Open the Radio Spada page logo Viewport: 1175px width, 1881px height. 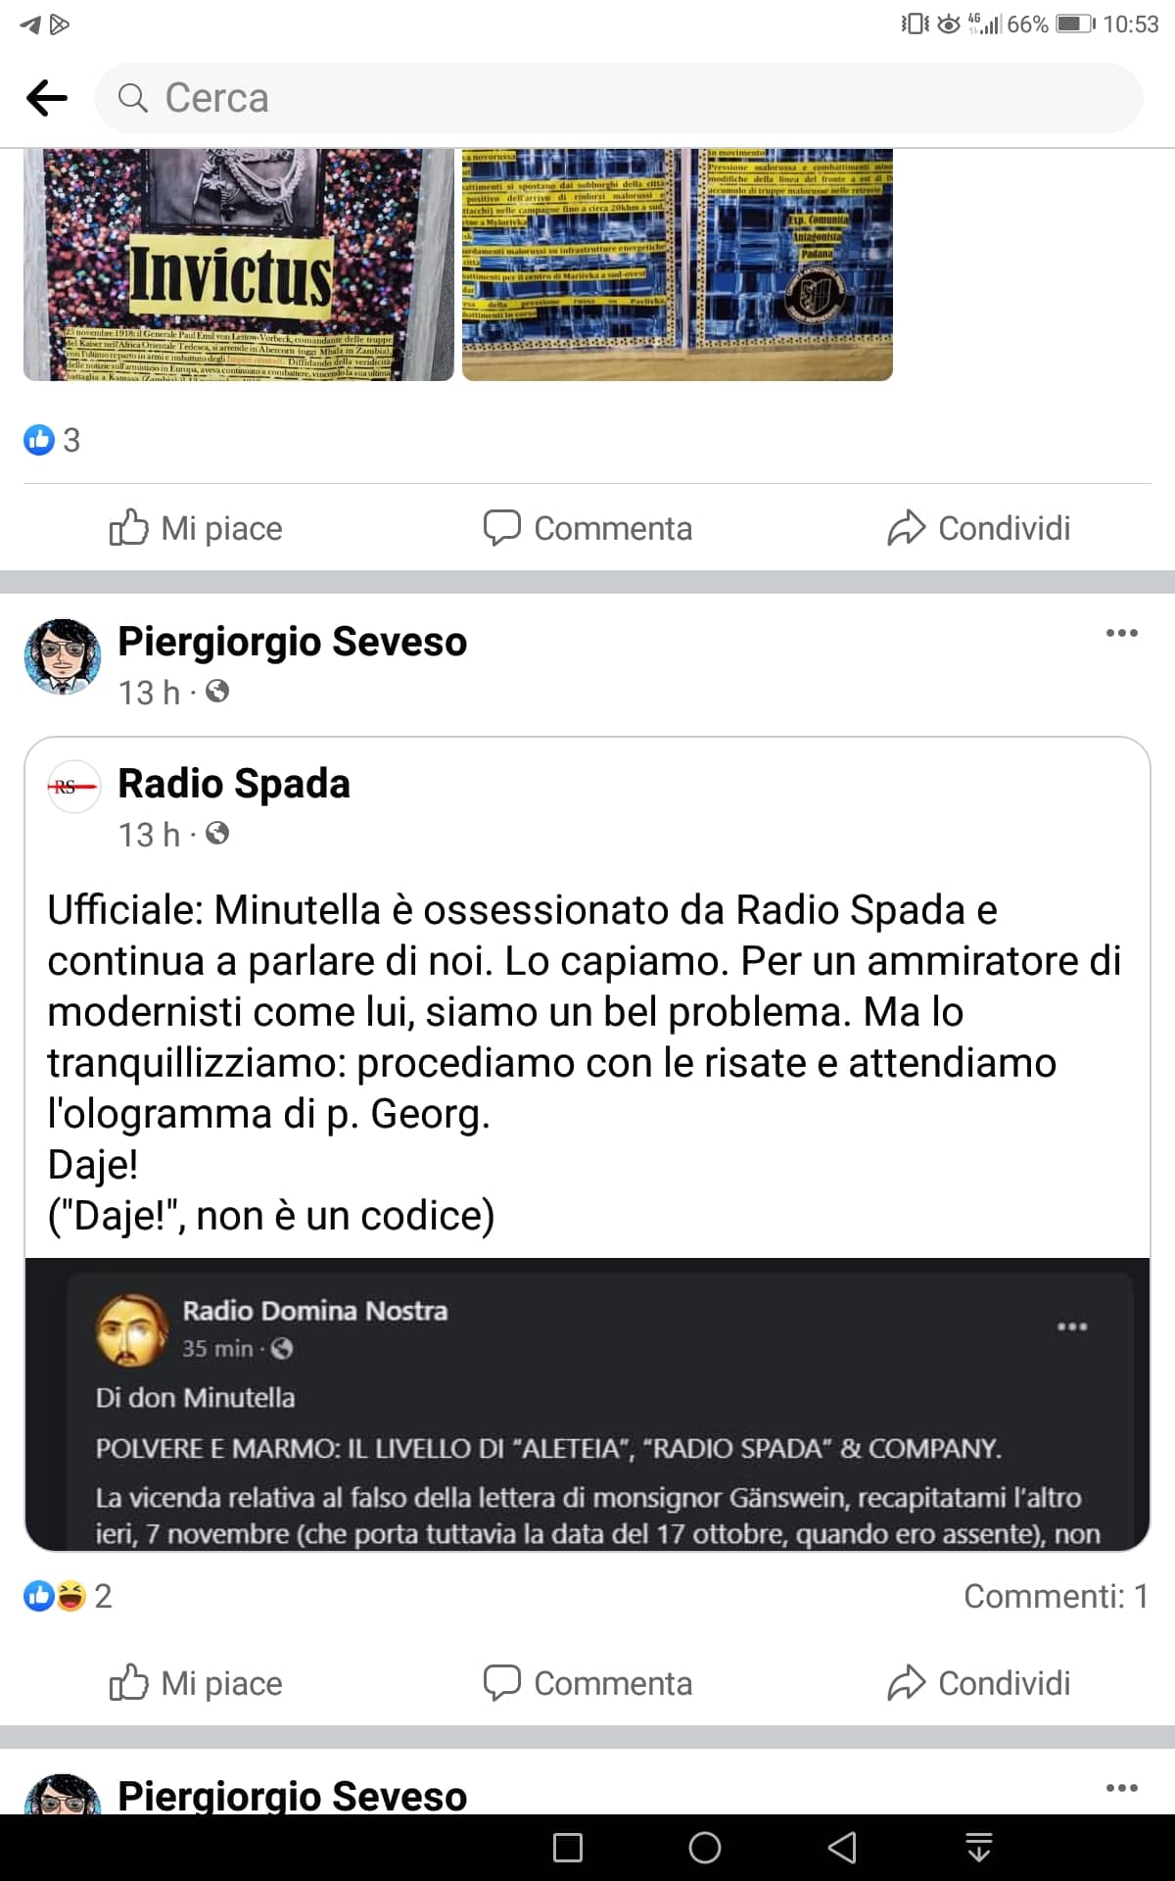(73, 787)
